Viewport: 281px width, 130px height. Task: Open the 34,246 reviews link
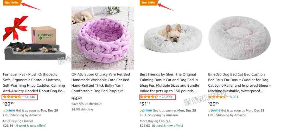pyautogui.click(x=30, y=97)
